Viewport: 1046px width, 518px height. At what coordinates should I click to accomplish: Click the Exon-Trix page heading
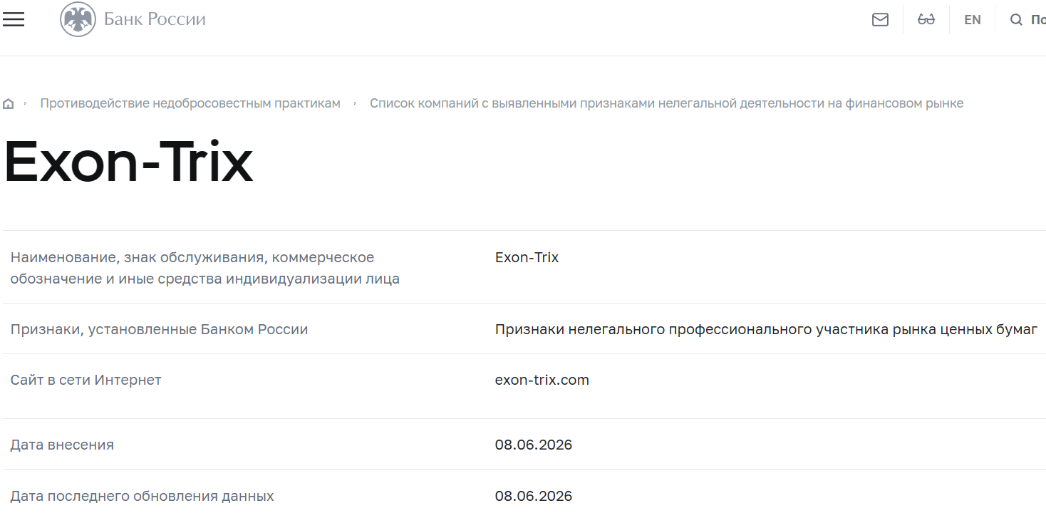[129, 162]
